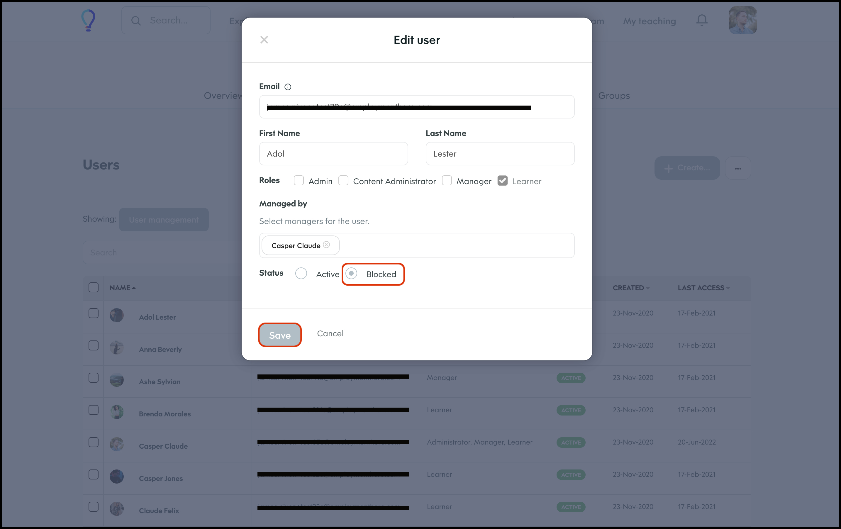Open the three-dots more options button
This screenshot has height=529, width=841.
(x=737, y=168)
